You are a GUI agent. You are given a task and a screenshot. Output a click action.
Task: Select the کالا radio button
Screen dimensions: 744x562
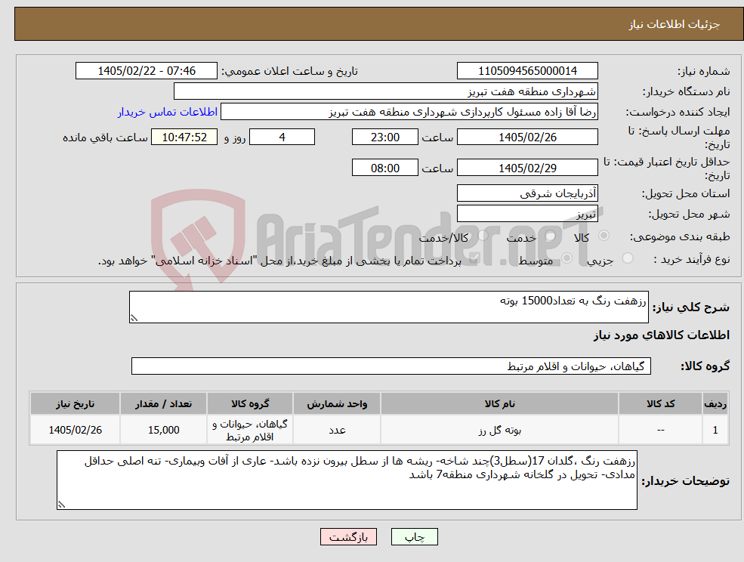coord(604,236)
